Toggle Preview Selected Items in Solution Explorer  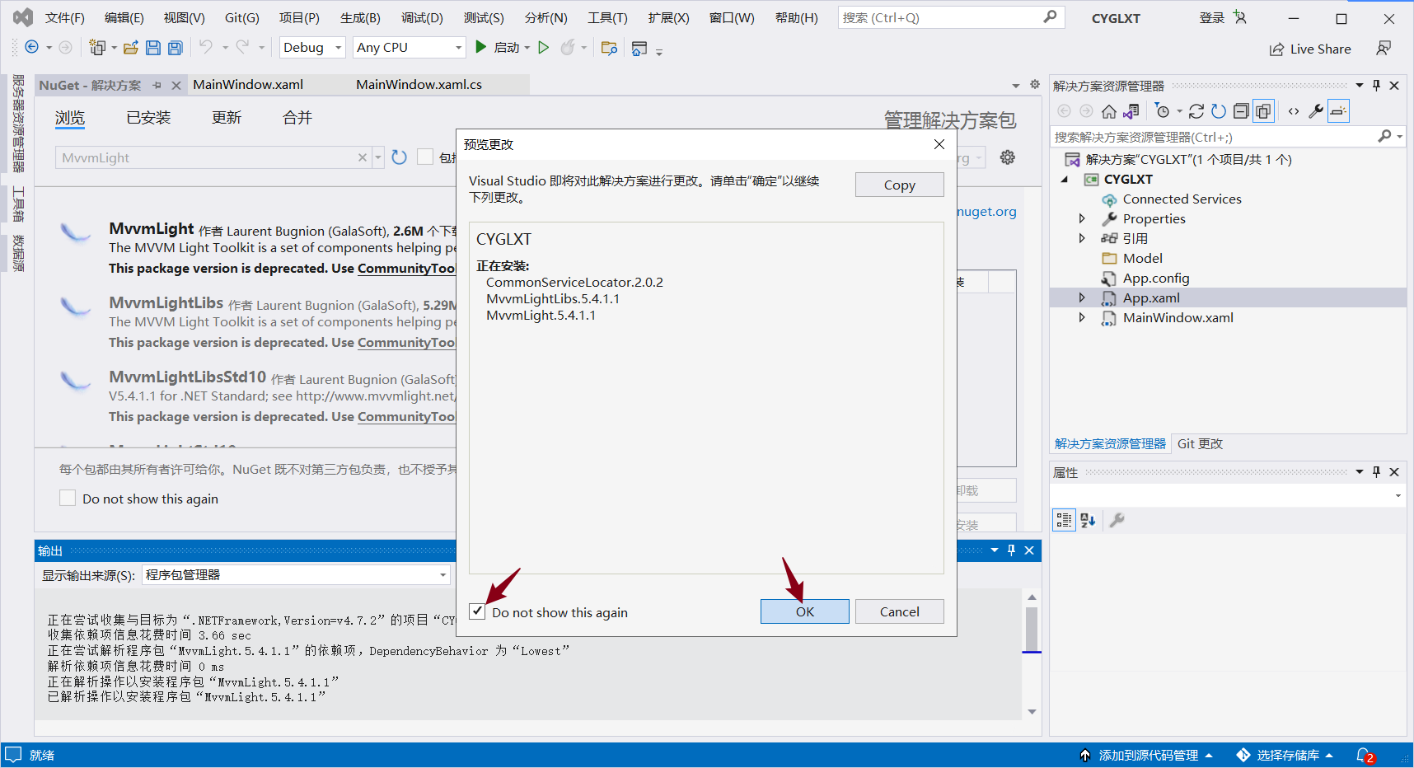tap(1338, 111)
